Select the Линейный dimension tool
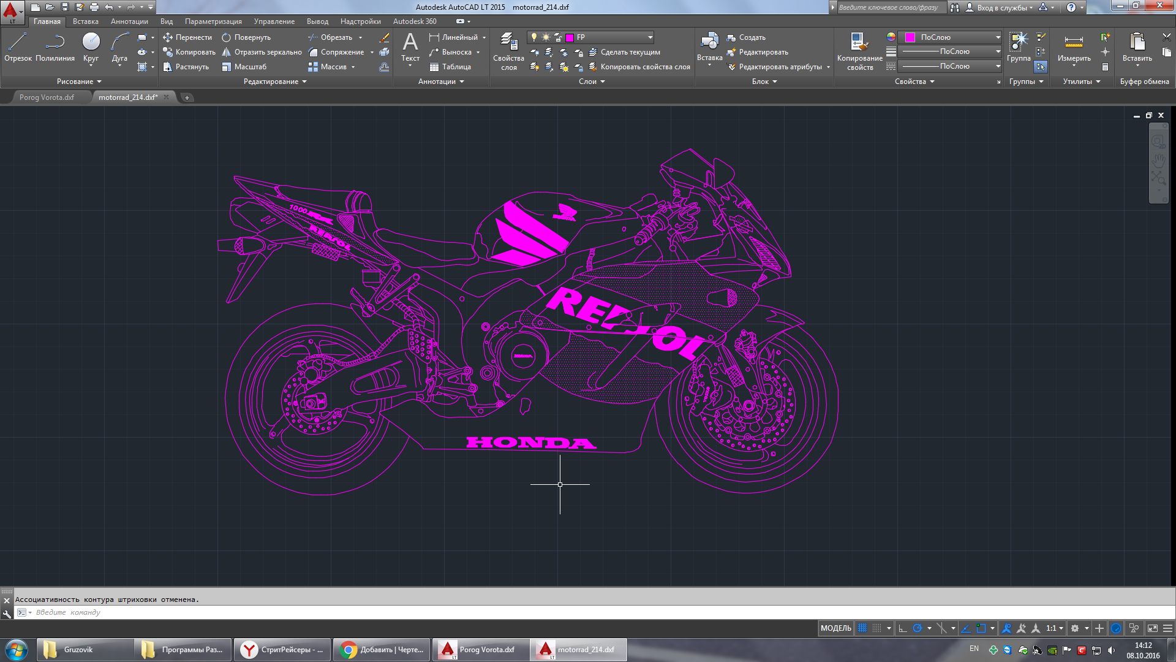 453,37
